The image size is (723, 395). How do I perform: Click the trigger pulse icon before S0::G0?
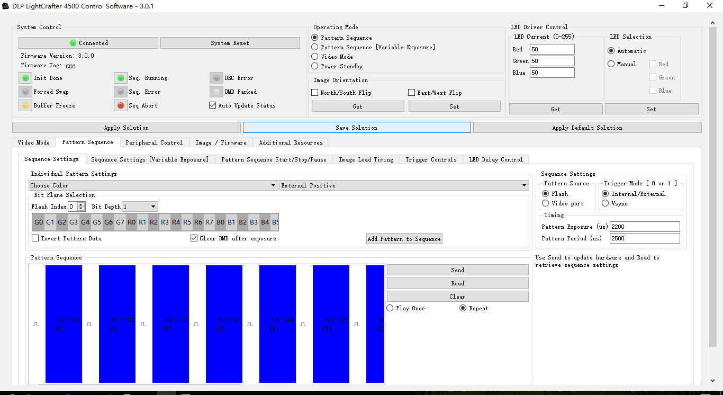(x=36, y=324)
